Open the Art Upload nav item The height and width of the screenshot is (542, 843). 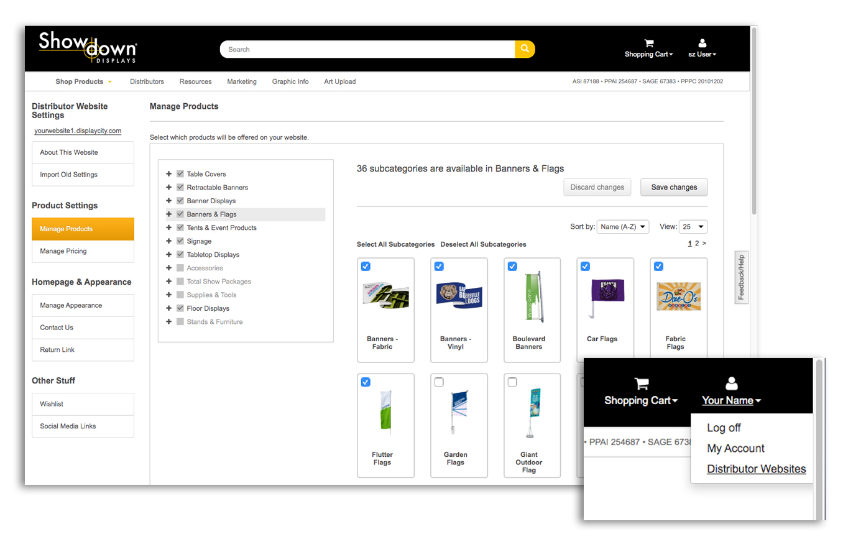(339, 81)
